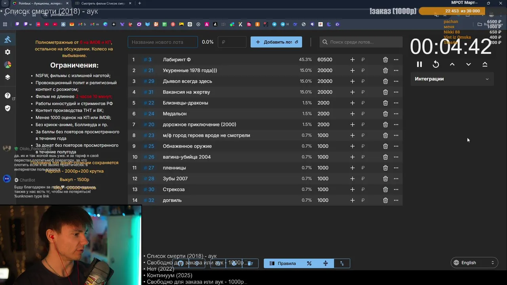This screenshot has width=507, height=285.
Task: Delete the Обнаженное оружие lot
Action: tap(385, 146)
